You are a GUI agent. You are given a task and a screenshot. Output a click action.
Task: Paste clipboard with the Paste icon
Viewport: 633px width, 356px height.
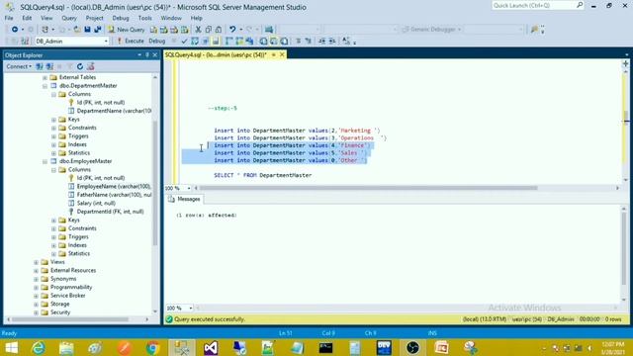click(x=219, y=30)
